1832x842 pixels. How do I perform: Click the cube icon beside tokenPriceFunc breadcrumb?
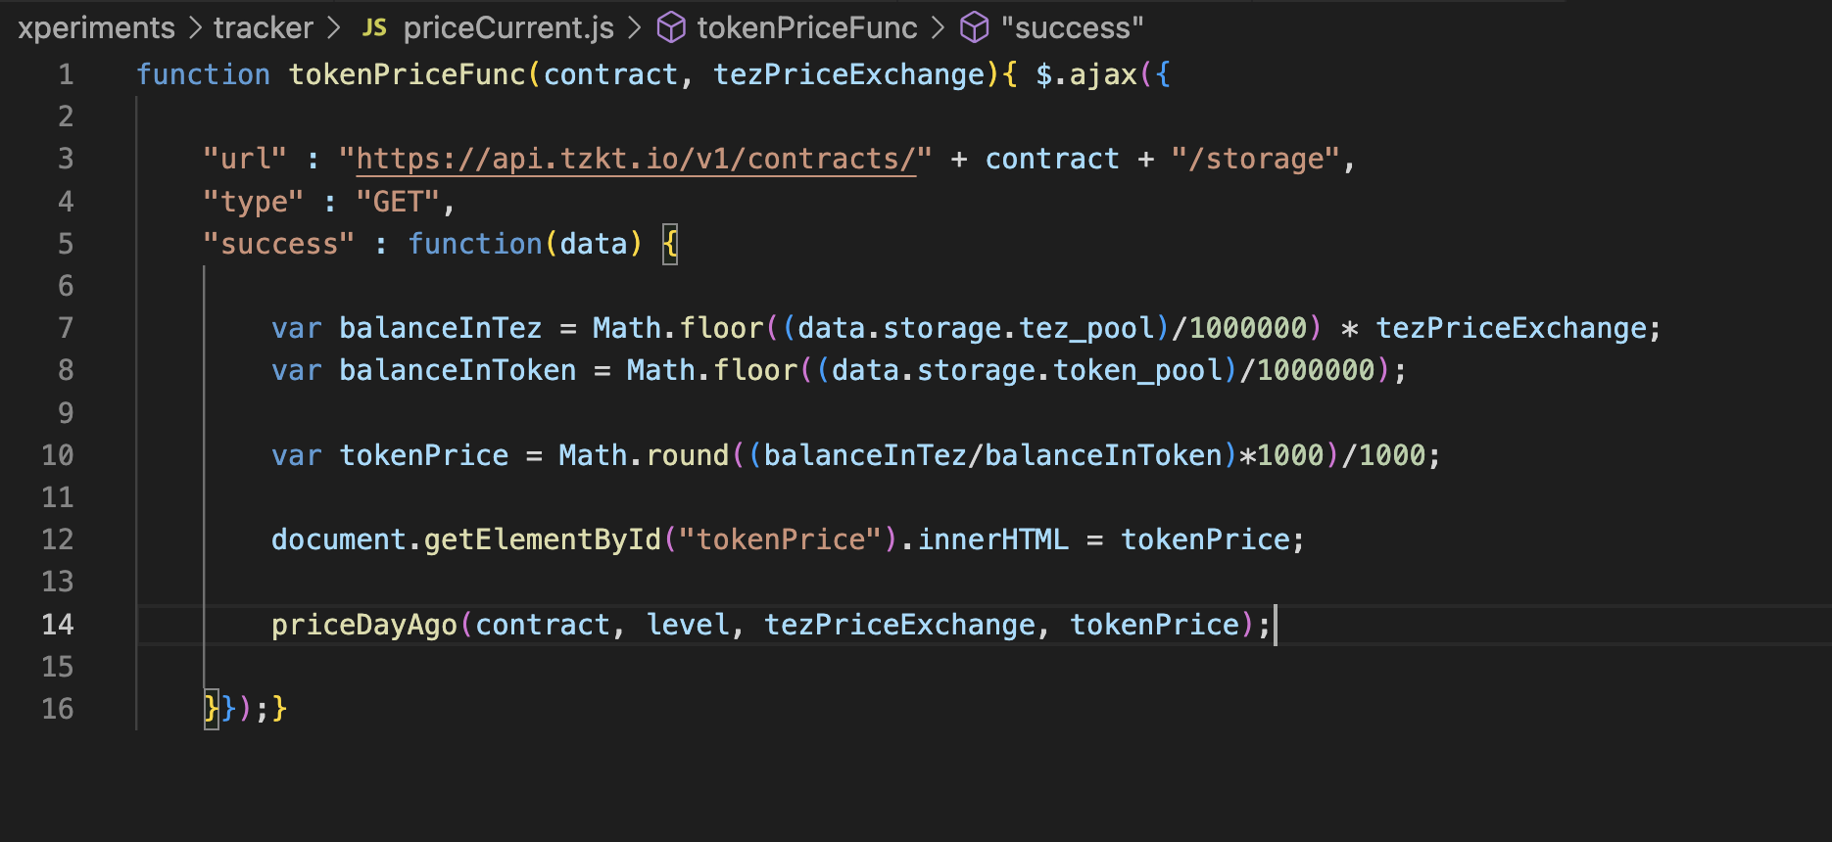click(671, 27)
